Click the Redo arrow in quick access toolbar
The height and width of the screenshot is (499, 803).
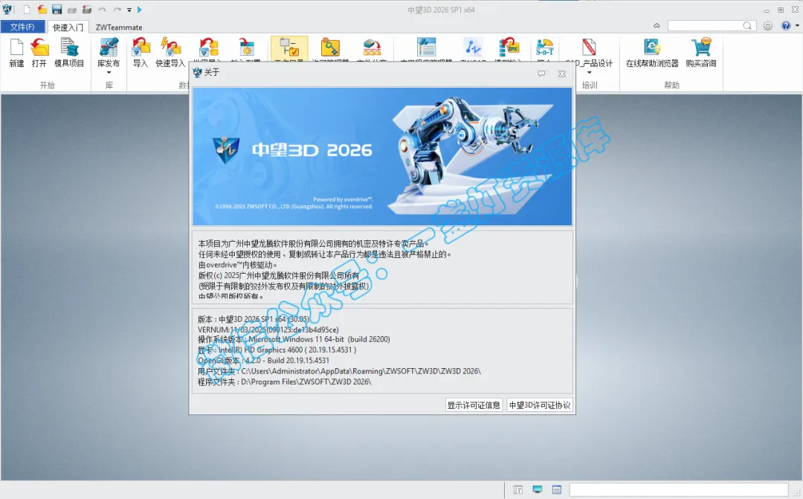[117, 9]
